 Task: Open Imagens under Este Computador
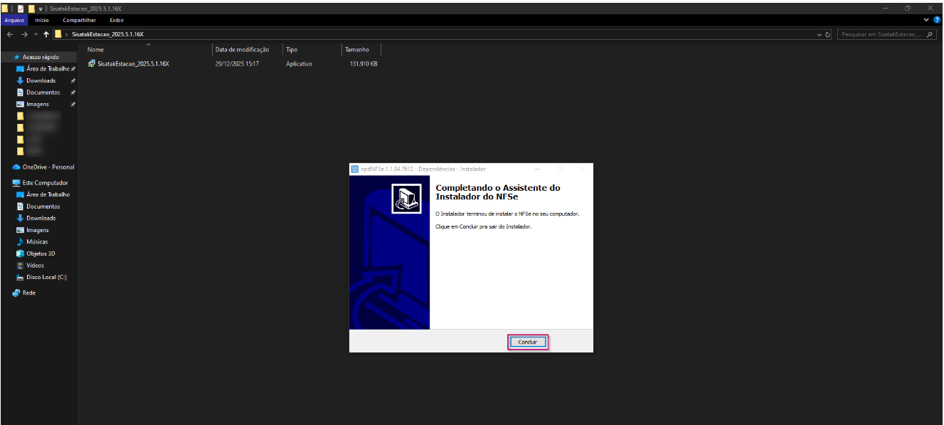point(38,230)
